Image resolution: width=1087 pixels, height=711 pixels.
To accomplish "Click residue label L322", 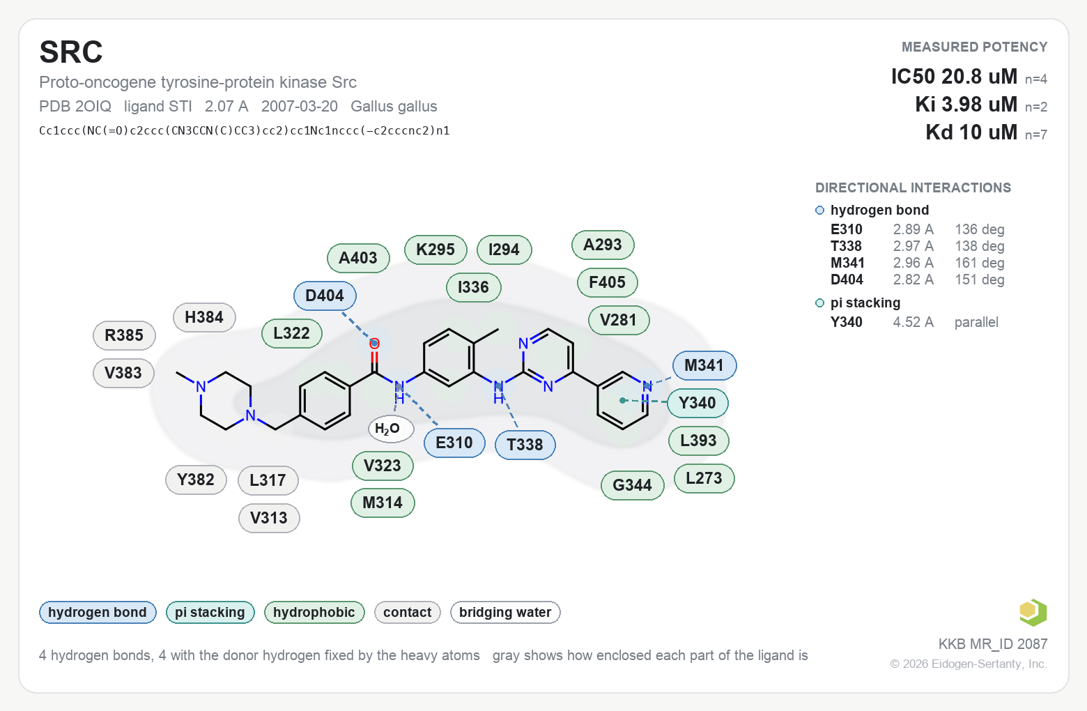I will coord(291,333).
